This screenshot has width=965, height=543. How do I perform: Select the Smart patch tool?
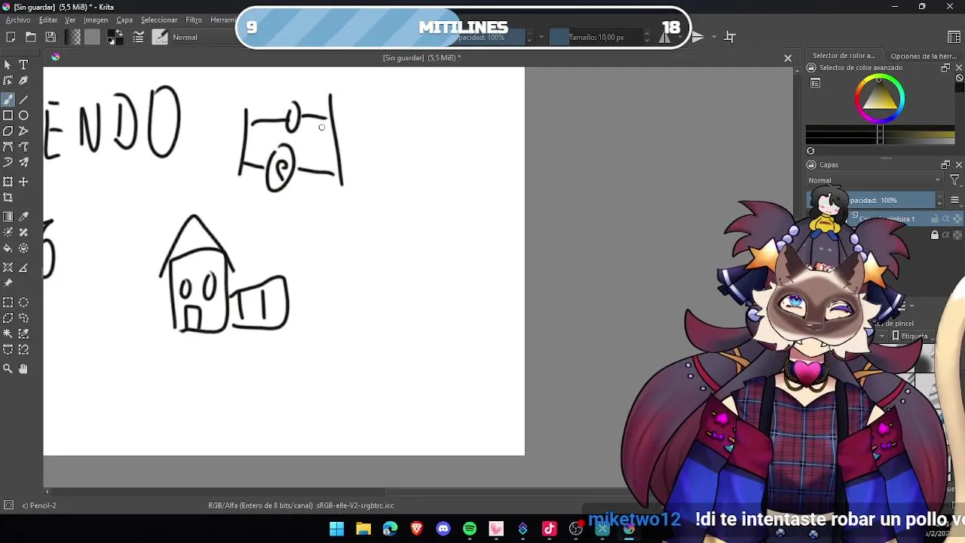point(23,232)
